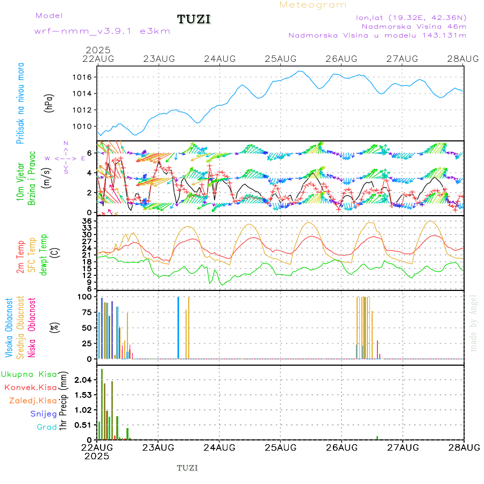Click the orange Zaledj.Kisa legend entry
The width and height of the screenshot is (484, 484).
(x=33, y=401)
